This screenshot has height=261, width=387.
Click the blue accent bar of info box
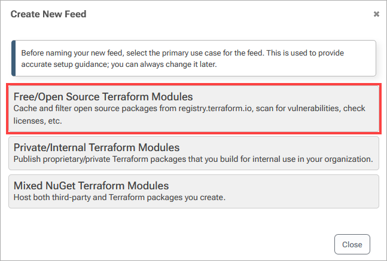pyautogui.click(x=14, y=58)
